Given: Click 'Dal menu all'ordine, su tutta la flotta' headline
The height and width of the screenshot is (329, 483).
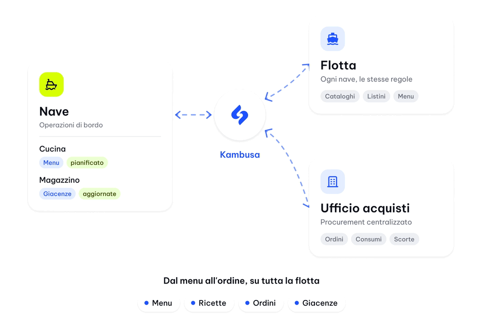Looking at the screenshot, I should pyautogui.click(x=241, y=281).
